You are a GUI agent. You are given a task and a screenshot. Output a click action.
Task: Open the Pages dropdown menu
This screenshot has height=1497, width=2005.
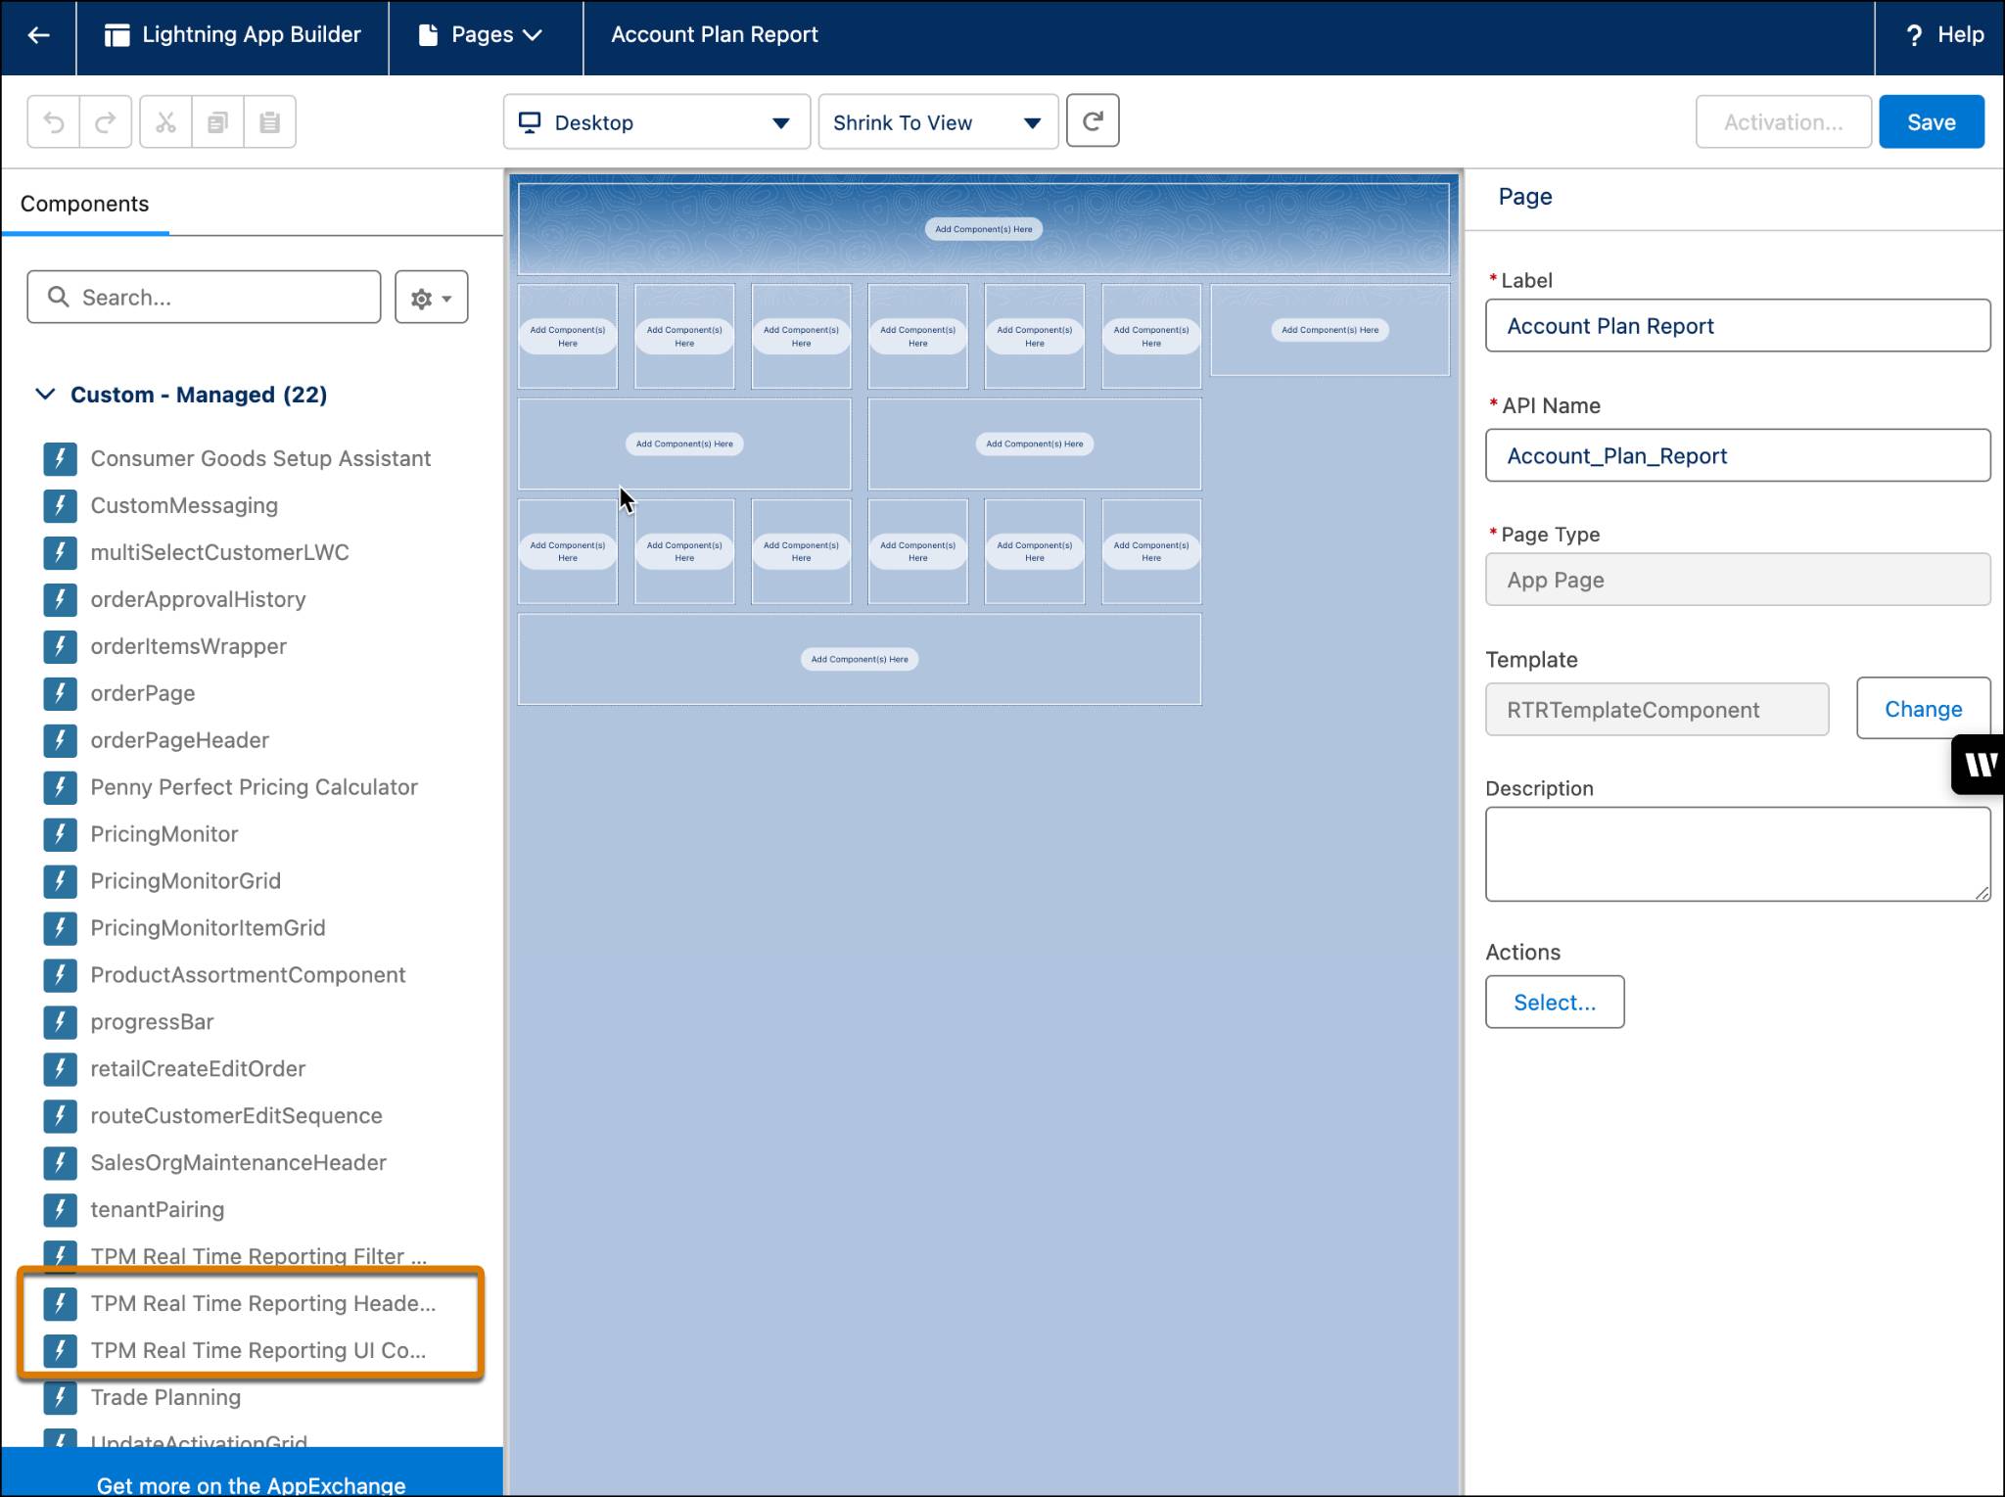click(x=481, y=35)
